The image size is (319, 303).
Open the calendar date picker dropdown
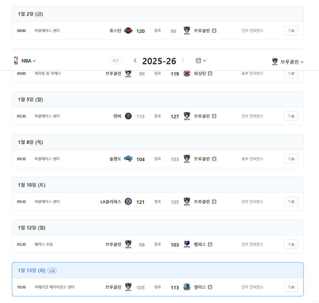pos(201,60)
